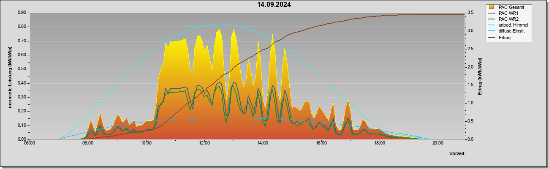Click the 20:00 time axis label
This screenshot has height=169, width=549.
pos(438,143)
